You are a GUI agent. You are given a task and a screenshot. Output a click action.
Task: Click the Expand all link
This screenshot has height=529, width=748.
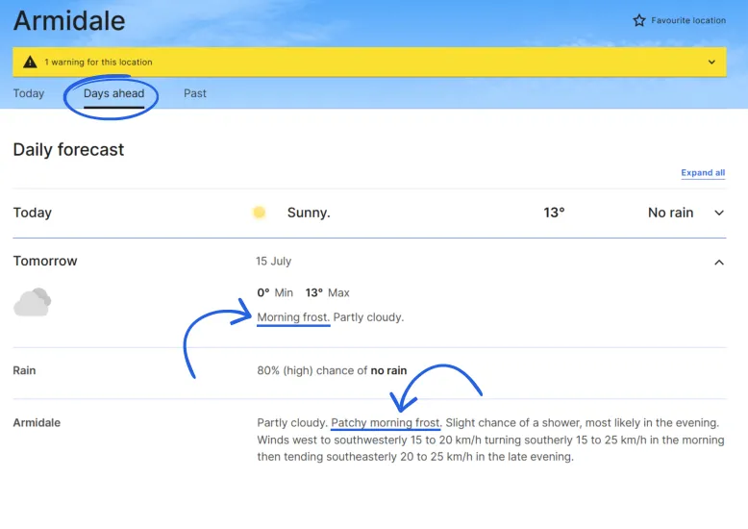pos(703,173)
